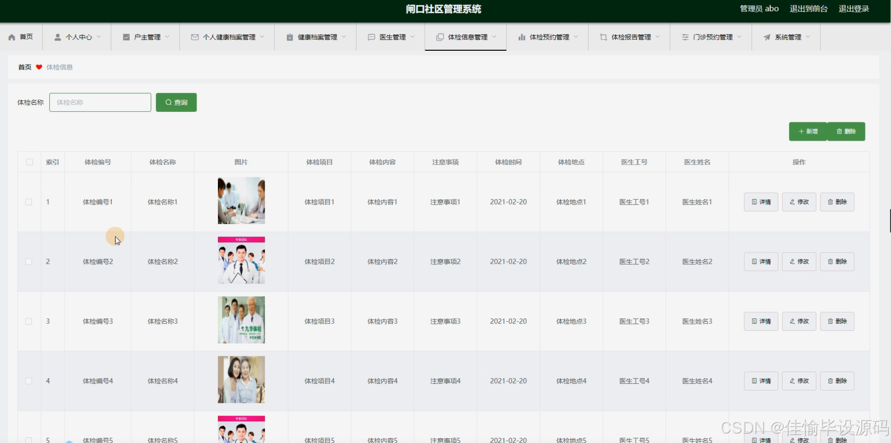Click the pencil icon in row 4 修改
This screenshot has width=891, height=443.
tap(792, 381)
